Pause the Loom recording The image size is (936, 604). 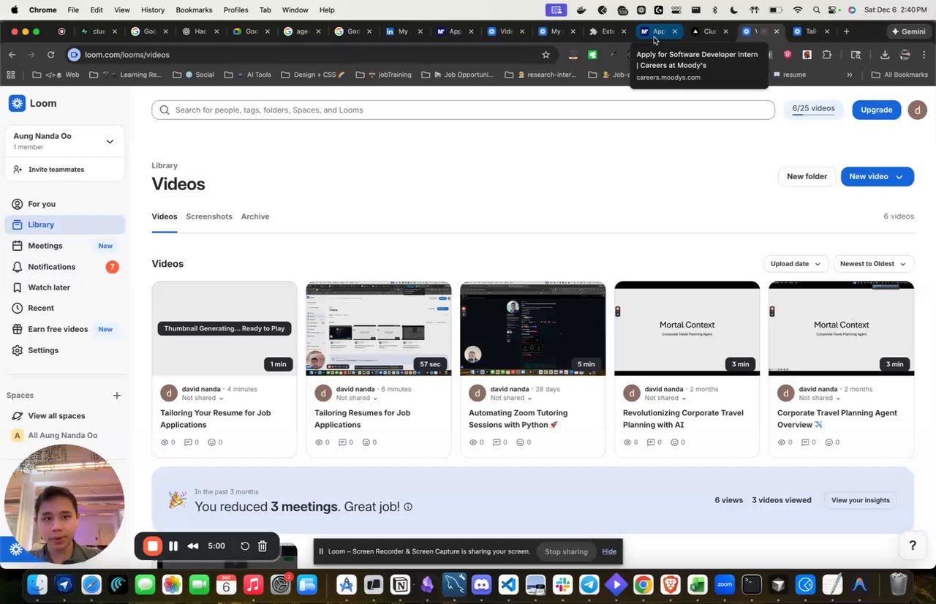click(173, 546)
